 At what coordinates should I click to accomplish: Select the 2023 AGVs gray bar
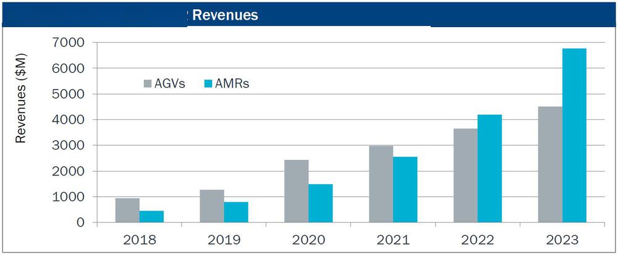click(550, 164)
